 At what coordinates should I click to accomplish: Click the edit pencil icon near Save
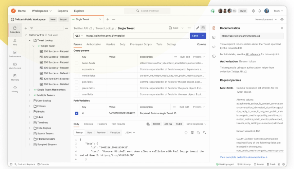pos(198,28)
